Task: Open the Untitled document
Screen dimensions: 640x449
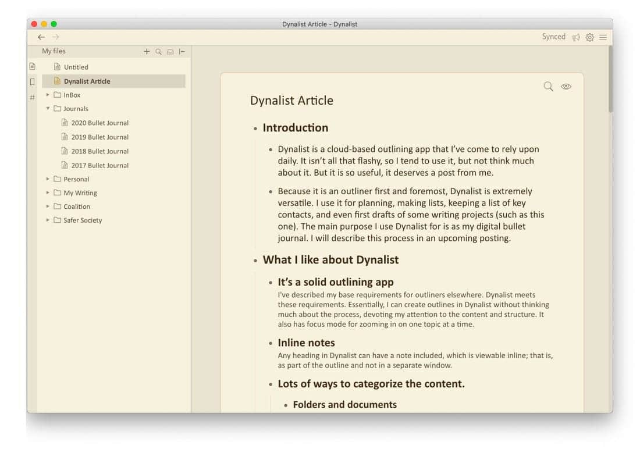Action: click(x=76, y=67)
